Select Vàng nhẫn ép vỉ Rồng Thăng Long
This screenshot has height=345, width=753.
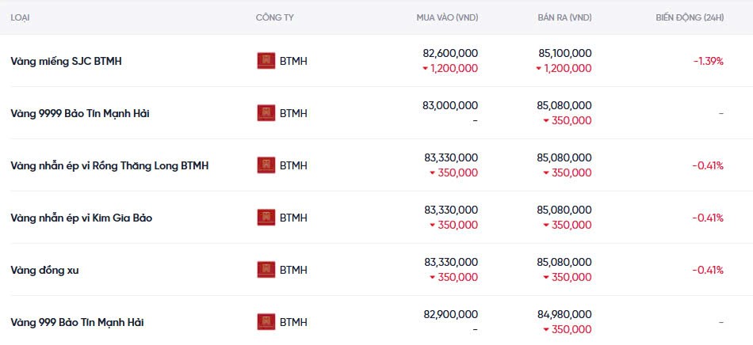[x=109, y=165]
